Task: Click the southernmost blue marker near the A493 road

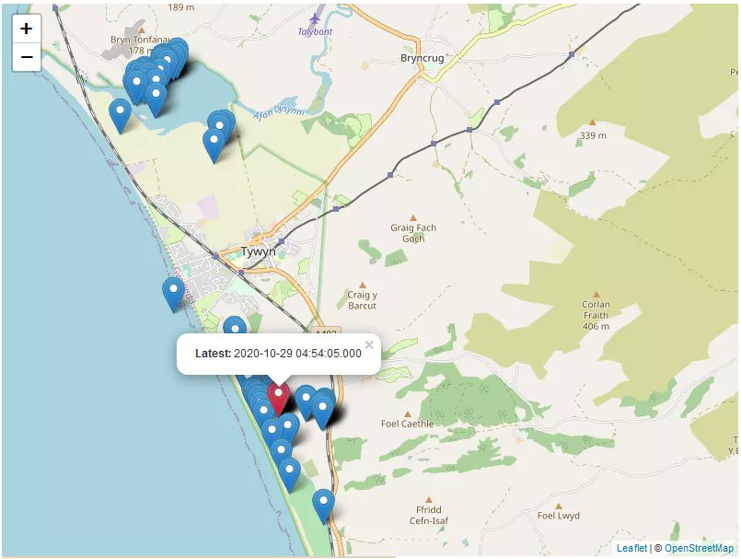Action: [x=323, y=506]
